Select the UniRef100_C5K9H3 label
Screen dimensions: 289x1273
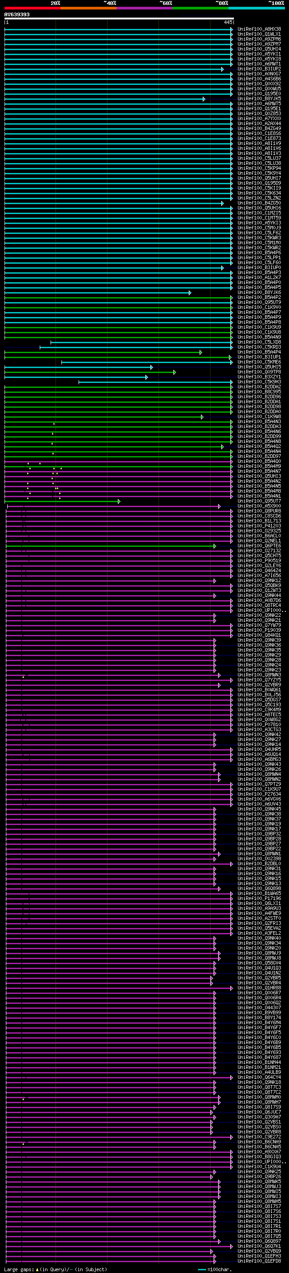(259, 382)
